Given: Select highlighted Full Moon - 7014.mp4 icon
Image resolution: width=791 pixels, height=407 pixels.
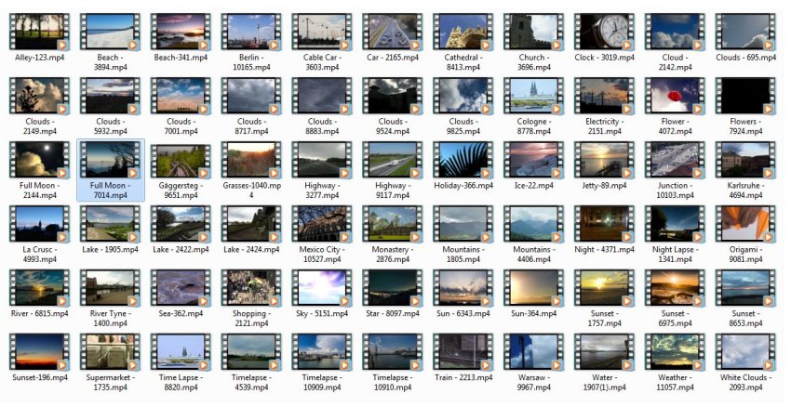Looking at the screenshot, I should [110, 160].
